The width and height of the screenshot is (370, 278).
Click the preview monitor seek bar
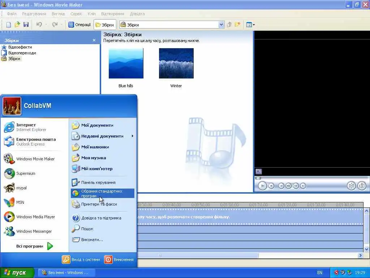pos(312,178)
